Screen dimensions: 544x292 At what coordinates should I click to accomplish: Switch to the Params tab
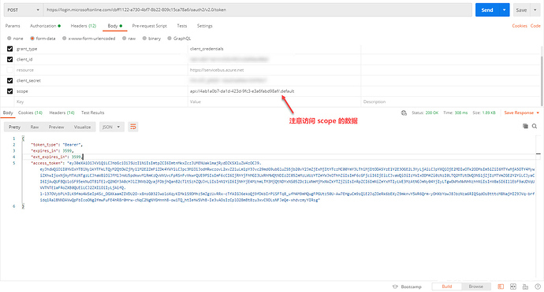13,26
